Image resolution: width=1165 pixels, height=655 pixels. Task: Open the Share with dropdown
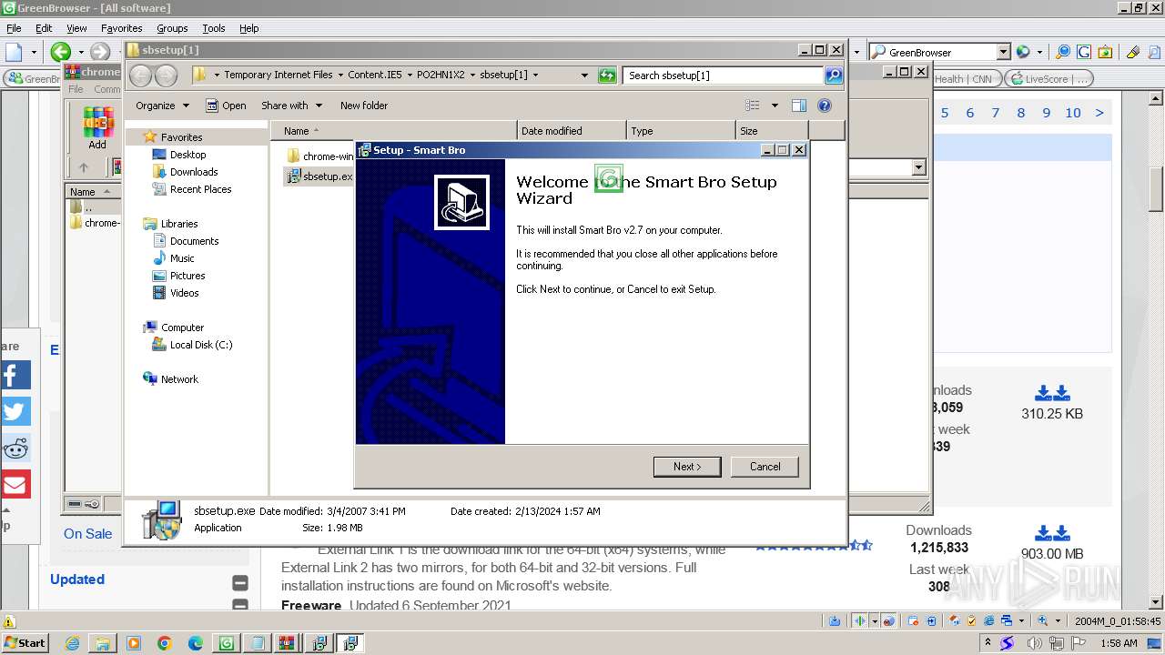click(291, 106)
